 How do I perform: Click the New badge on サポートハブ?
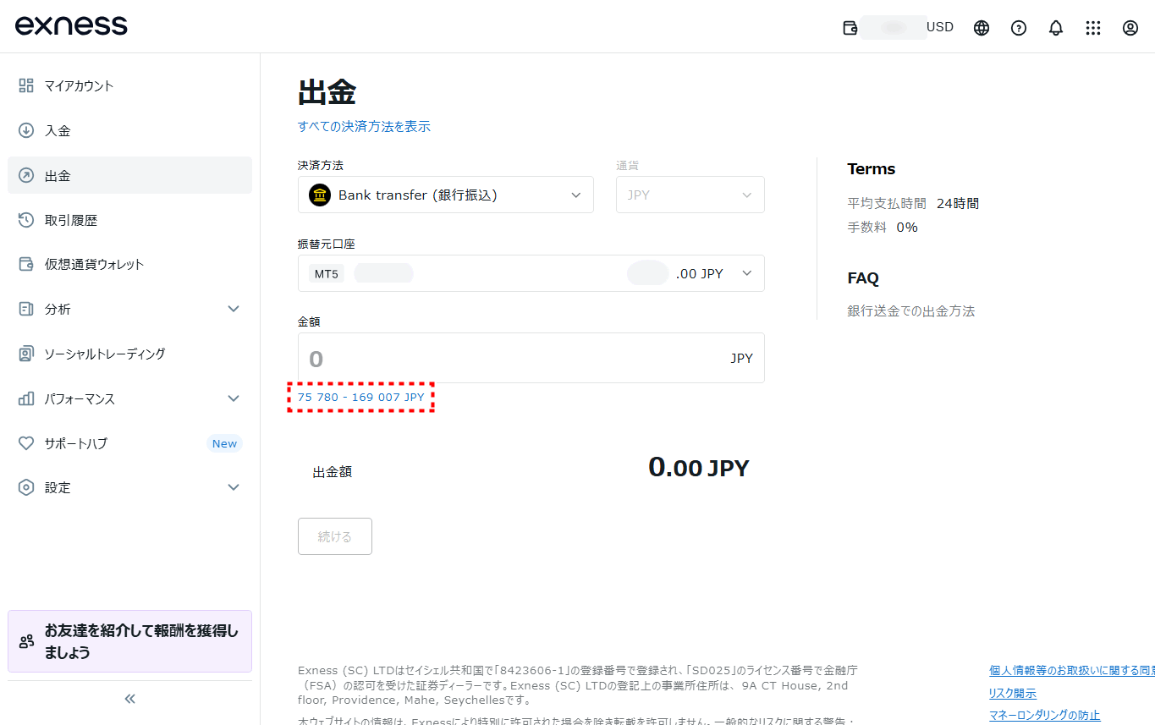pos(224,443)
